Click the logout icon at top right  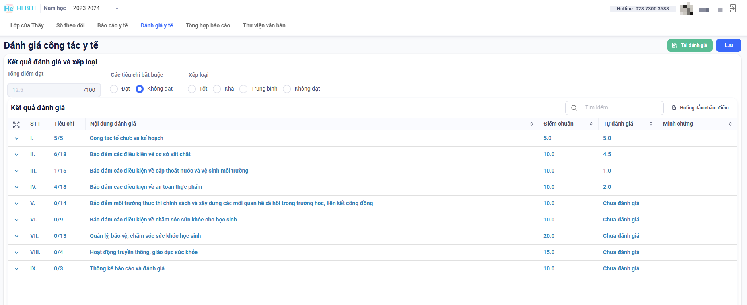(x=733, y=8)
